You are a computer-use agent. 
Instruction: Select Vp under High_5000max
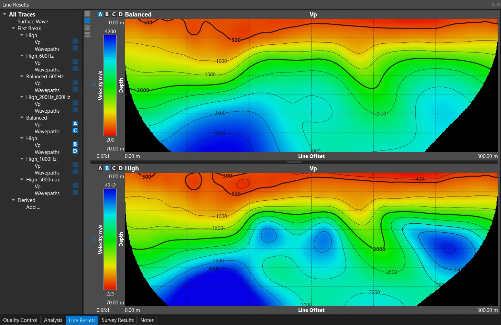(37, 186)
